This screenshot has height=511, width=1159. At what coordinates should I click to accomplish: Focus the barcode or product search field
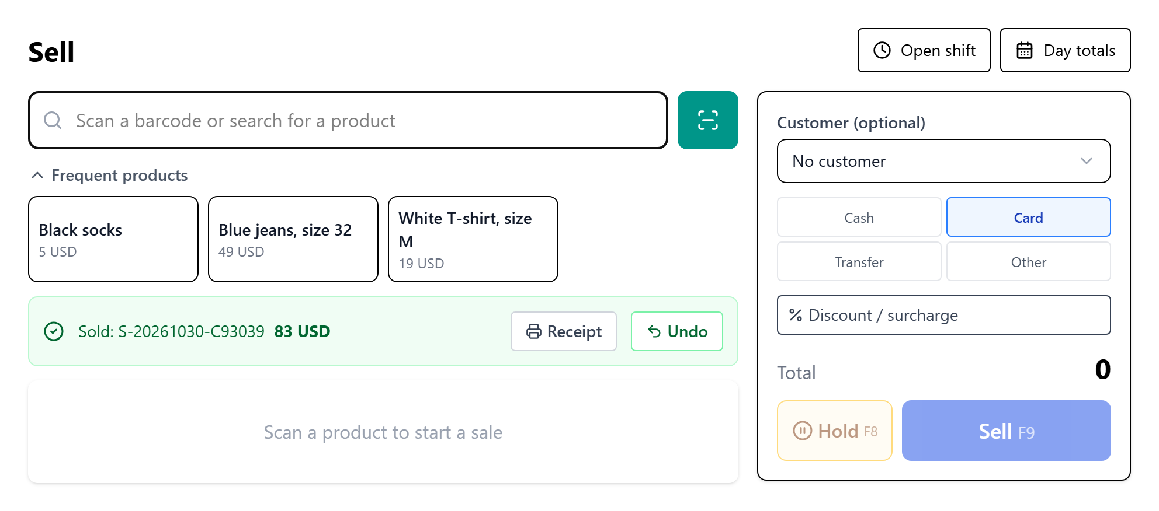pos(348,120)
